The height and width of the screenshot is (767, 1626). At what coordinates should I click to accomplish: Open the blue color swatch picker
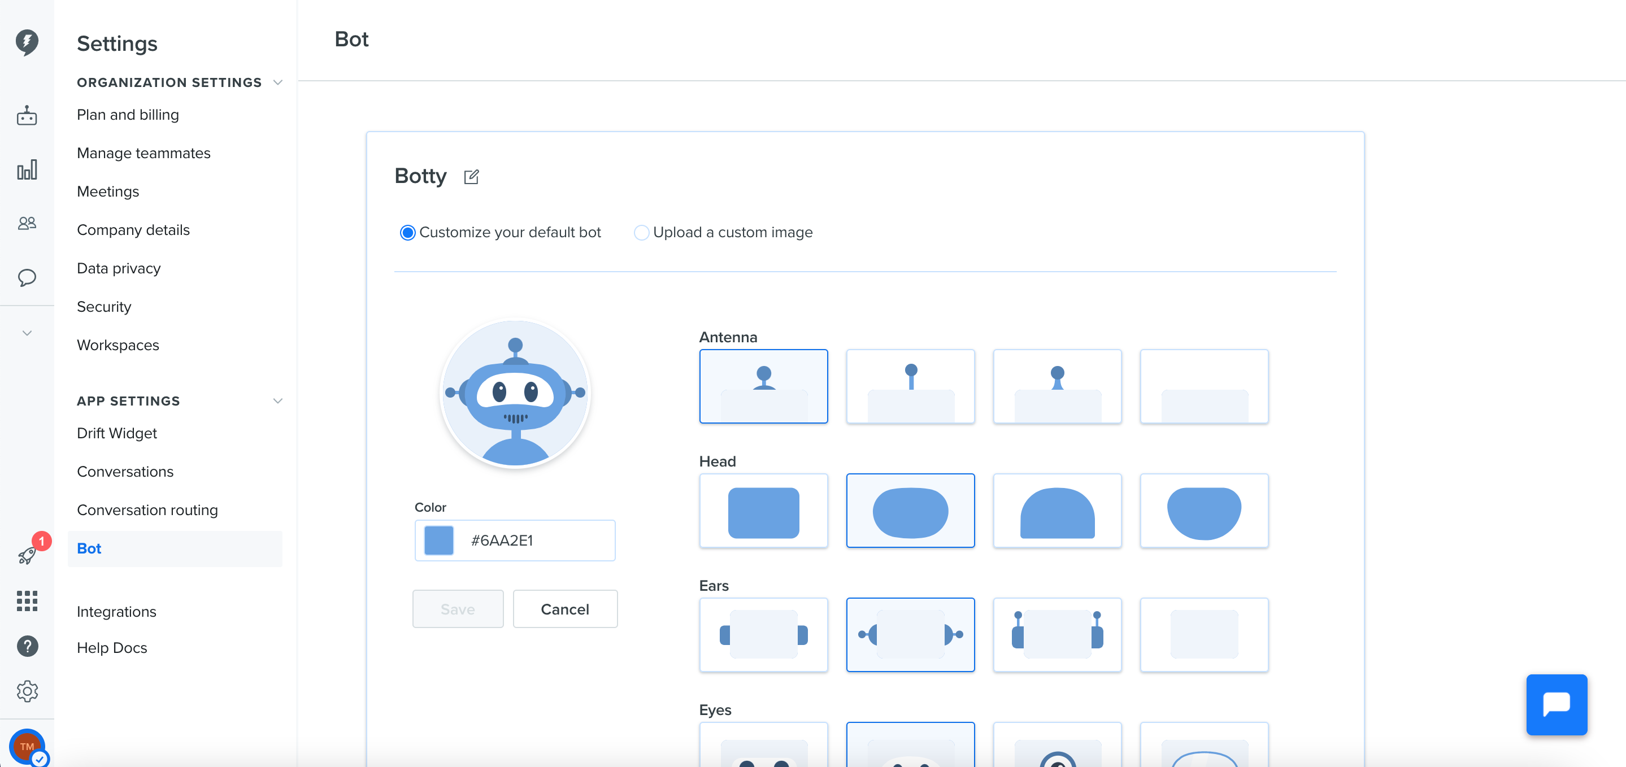pyautogui.click(x=438, y=541)
